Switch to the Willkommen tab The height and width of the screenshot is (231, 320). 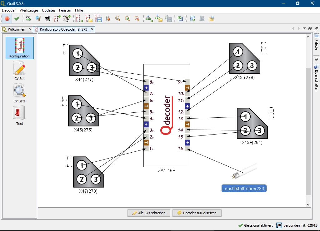pyautogui.click(x=16, y=29)
